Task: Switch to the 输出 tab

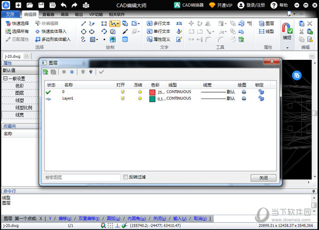Action: 79,14
